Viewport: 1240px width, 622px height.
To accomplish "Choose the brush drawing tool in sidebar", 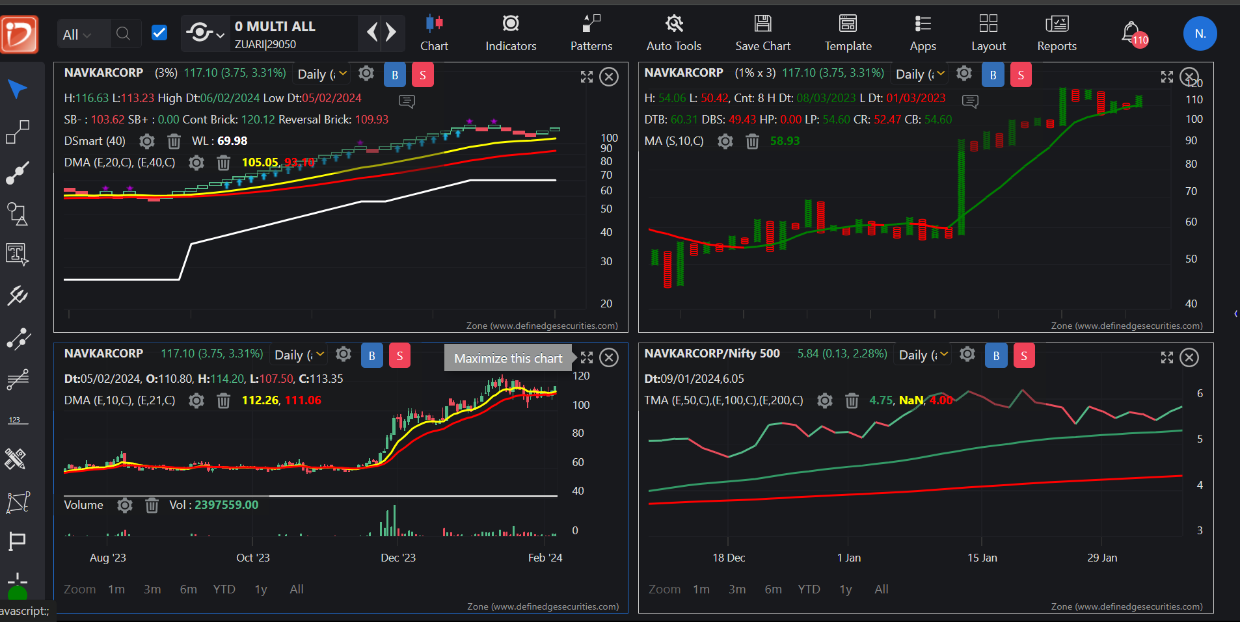I will [18, 172].
